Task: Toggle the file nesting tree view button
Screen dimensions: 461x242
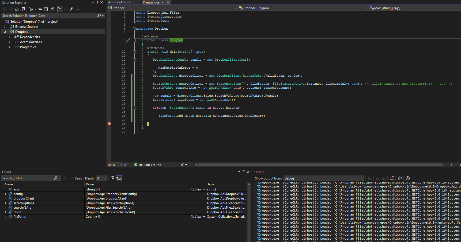Action: 60,9
